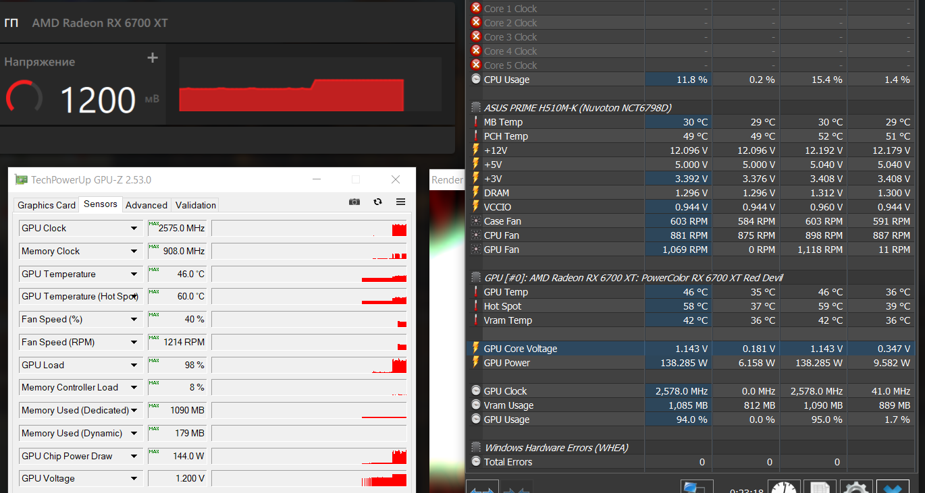925x493 pixels.
Task: Open the Advanced tab in GPU-Z
Action: pos(147,205)
